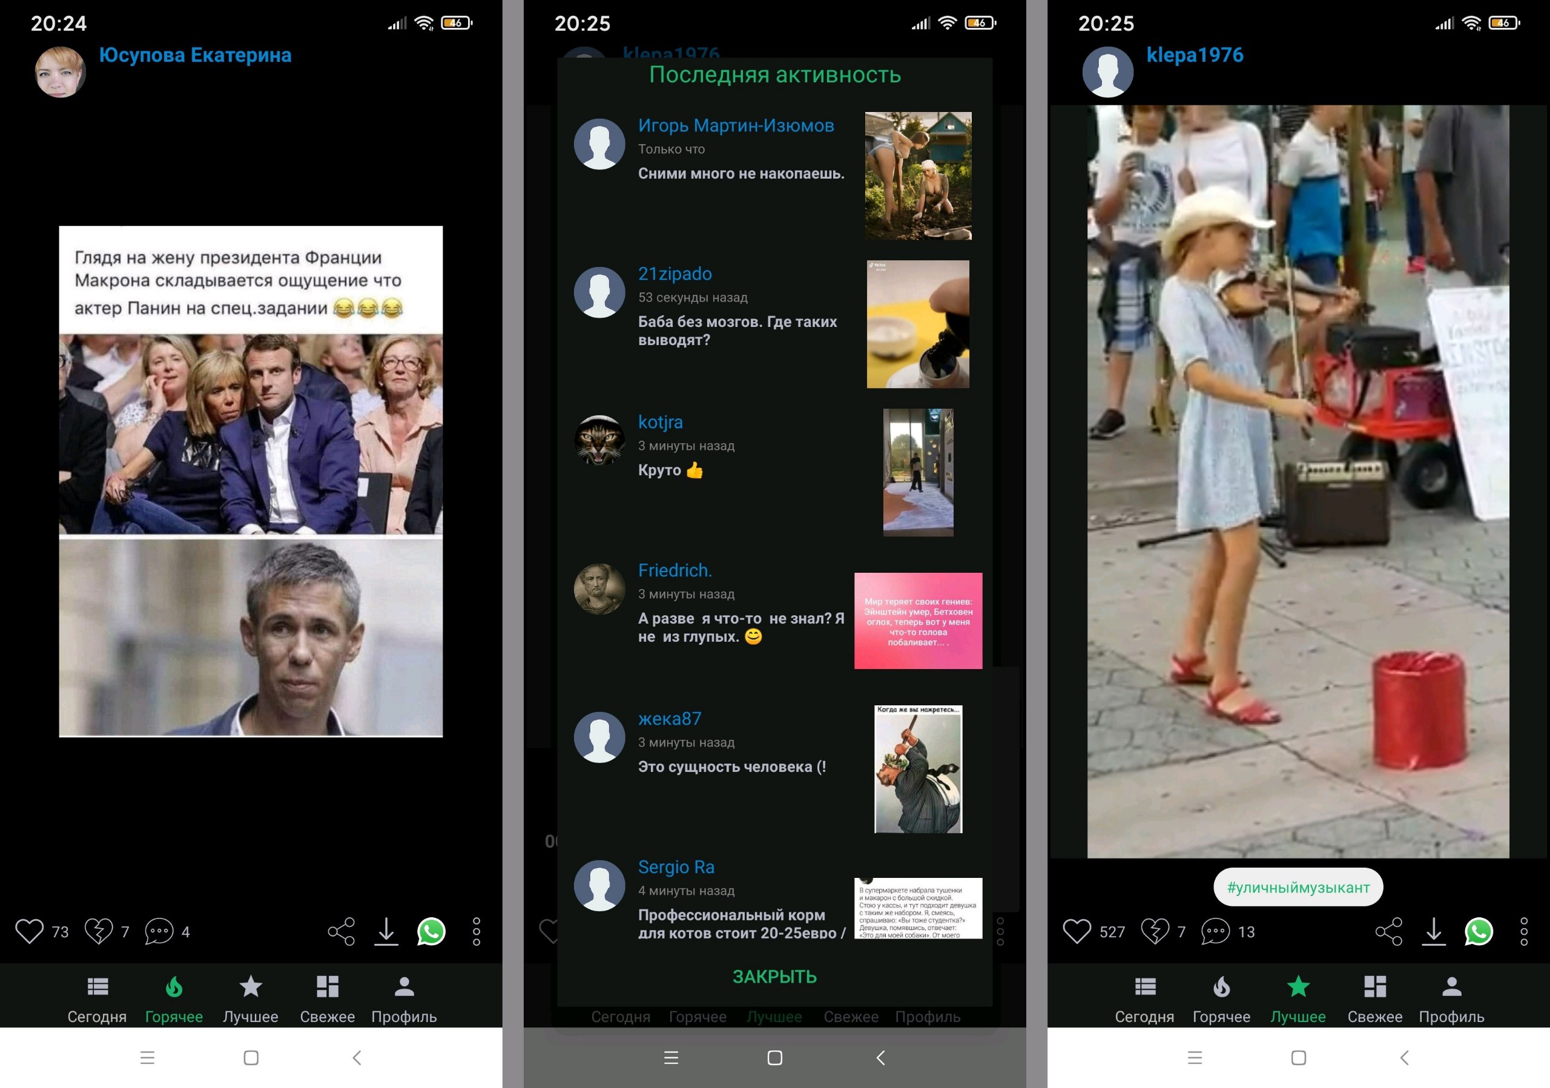This screenshot has width=1550, height=1088.
Task: Share the Macron meme post via share icon
Action: tap(341, 931)
